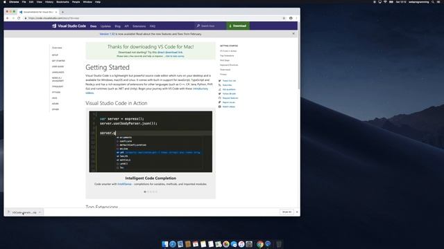Expand the Languages sidebar section
The image size is (444, 249).
click(58, 72)
